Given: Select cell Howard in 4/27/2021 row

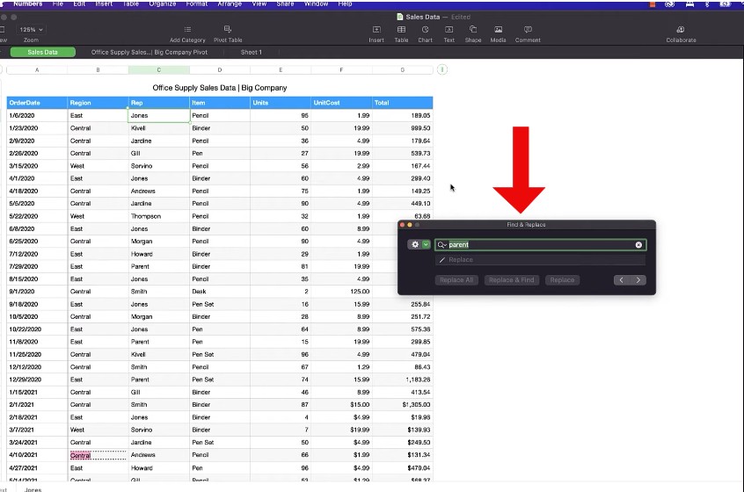Looking at the screenshot, I should (159, 467).
